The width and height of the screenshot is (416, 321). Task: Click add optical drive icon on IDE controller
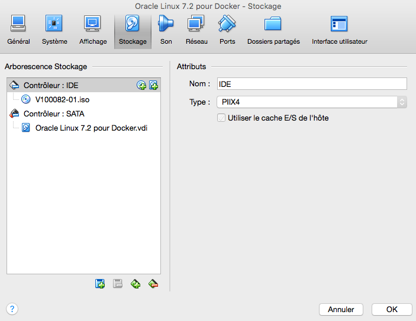pos(141,86)
